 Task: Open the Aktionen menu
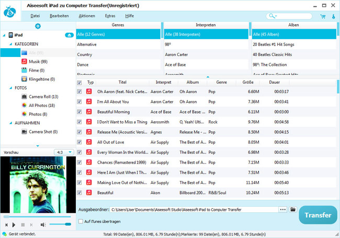pos(87,16)
